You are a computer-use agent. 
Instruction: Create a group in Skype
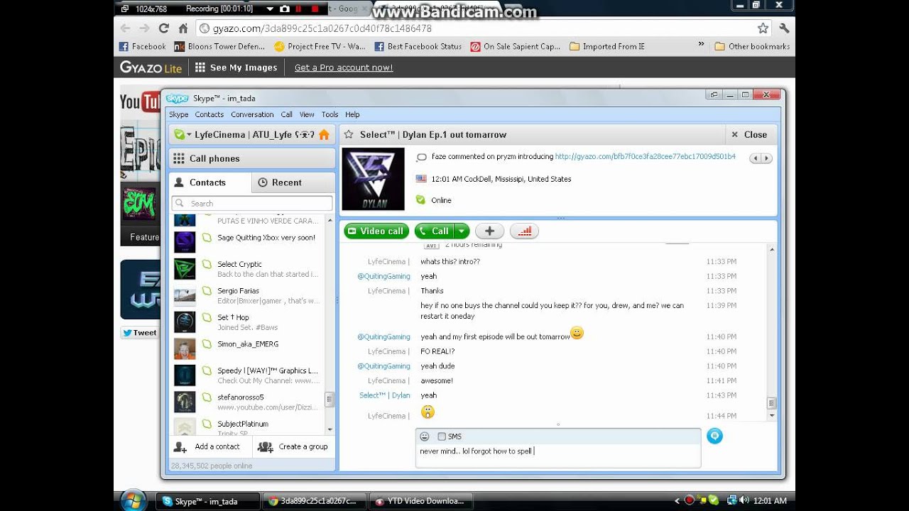coord(293,446)
